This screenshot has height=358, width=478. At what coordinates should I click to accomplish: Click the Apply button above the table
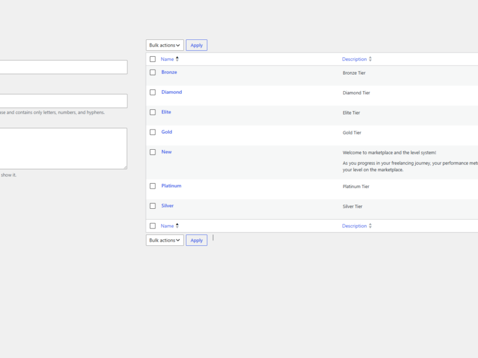coord(197,45)
